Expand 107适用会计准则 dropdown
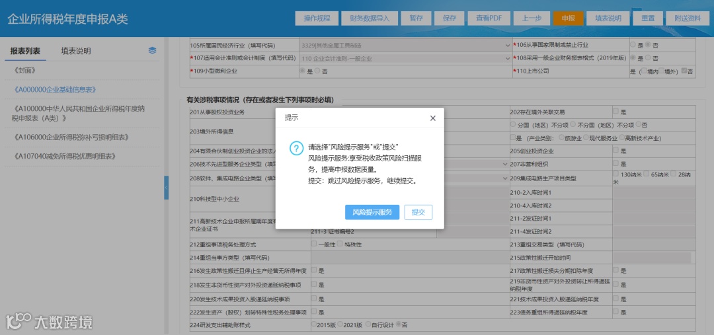 508,58
